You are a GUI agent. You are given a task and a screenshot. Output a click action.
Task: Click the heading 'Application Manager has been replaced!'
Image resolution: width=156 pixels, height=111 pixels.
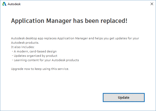(69, 21)
